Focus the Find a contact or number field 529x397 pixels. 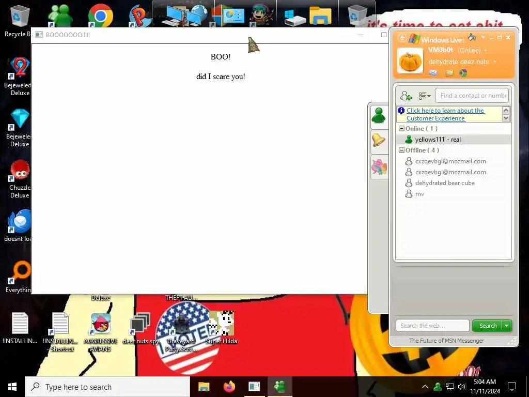(x=472, y=96)
